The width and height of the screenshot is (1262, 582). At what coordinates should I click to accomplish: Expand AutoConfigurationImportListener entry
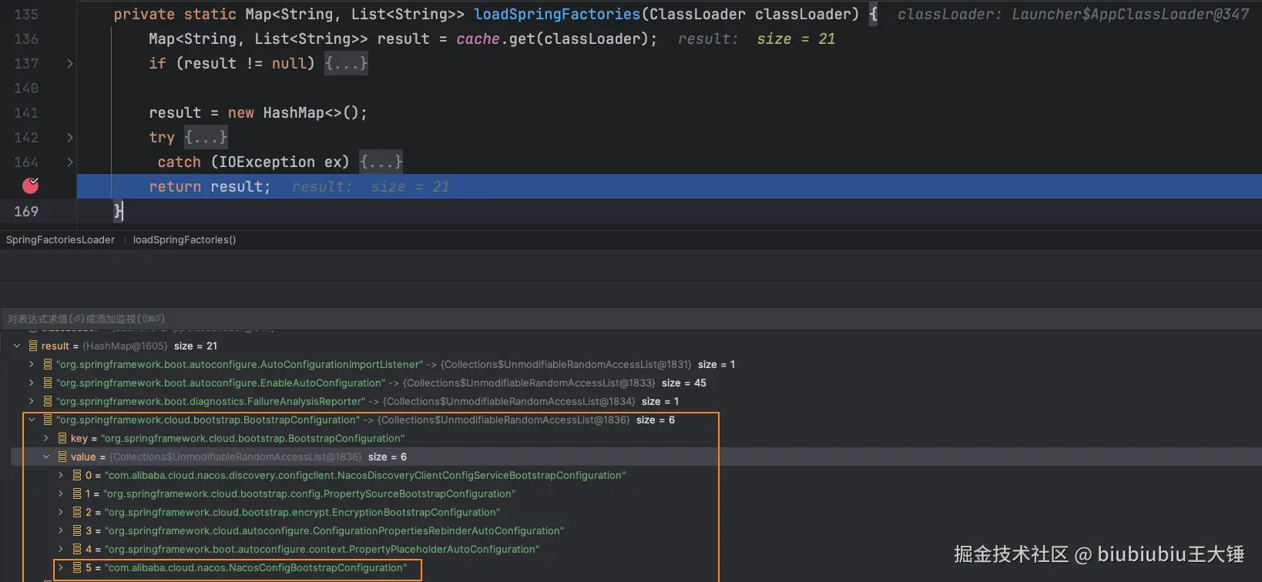coord(32,364)
